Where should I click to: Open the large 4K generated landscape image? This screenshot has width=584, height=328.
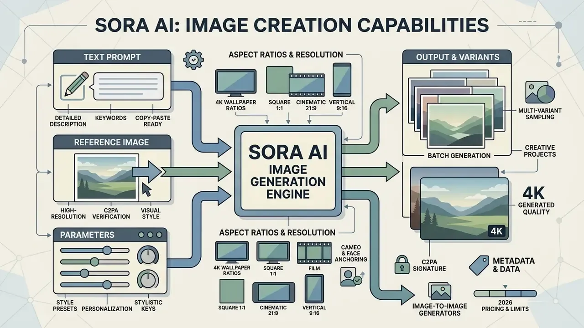(464, 209)
